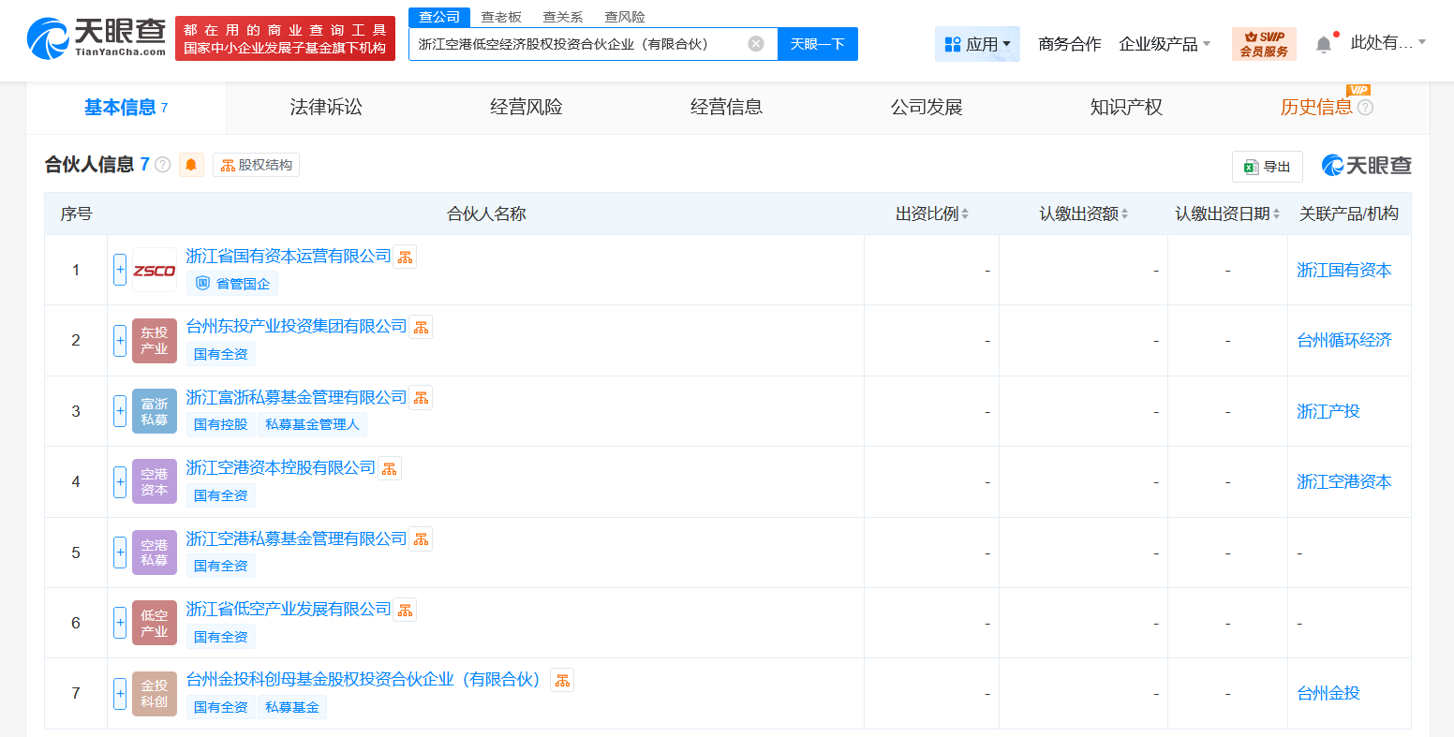Select the 查老板 search tab

coord(501,17)
